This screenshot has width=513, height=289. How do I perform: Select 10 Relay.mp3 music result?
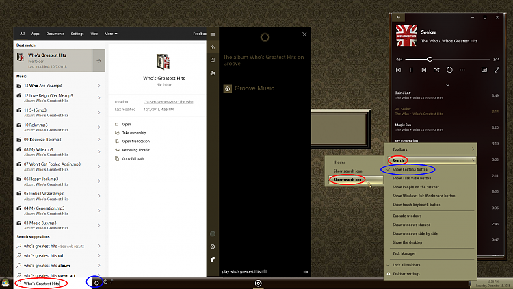pos(59,127)
